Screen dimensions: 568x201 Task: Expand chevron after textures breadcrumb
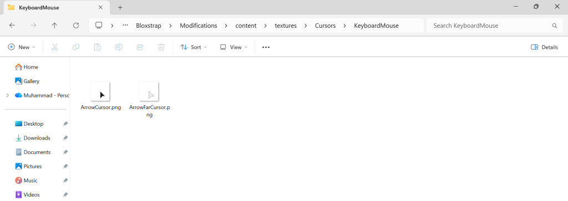click(x=306, y=25)
